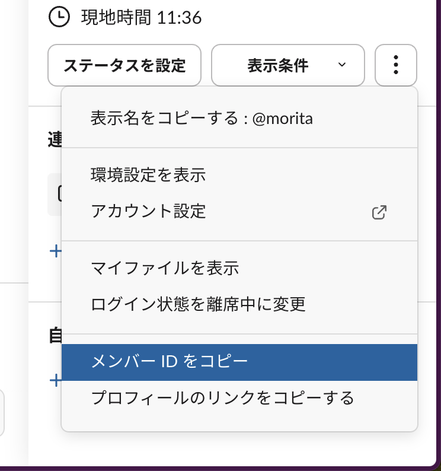Screen dimensions: 441x471
Task: Click the partially hidden contact icon box
Action: point(55,194)
